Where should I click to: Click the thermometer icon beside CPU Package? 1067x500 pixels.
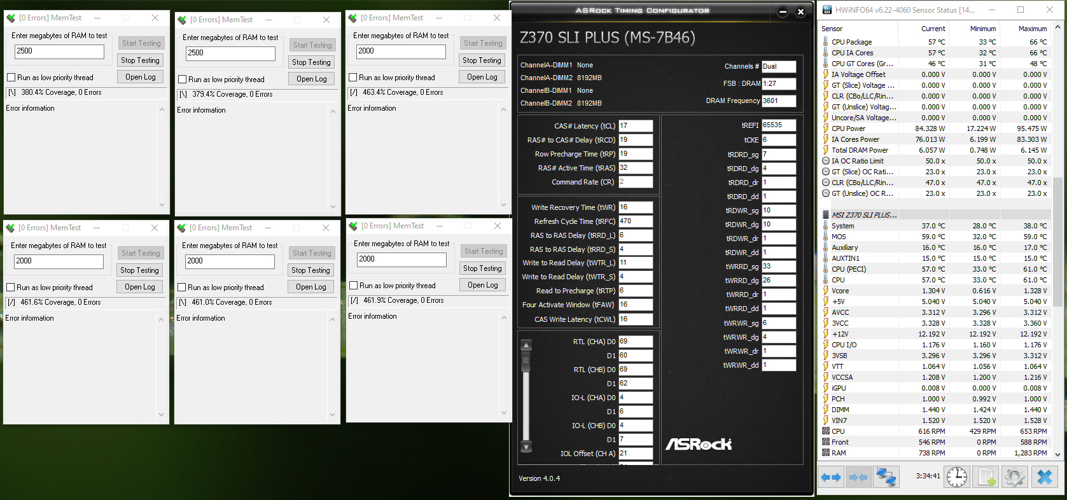click(x=826, y=42)
